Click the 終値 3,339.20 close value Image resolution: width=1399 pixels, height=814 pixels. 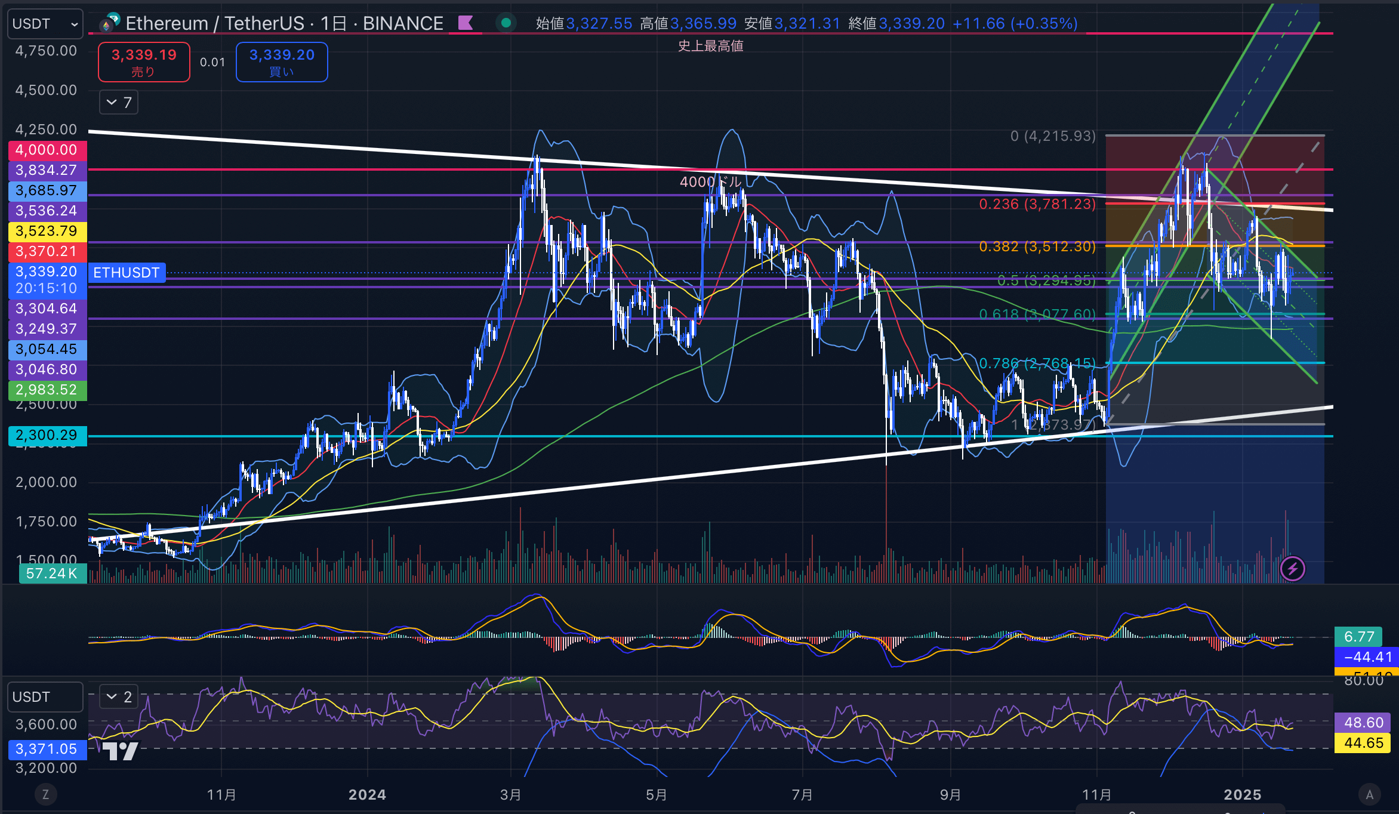pyautogui.click(x=896, y=23)
